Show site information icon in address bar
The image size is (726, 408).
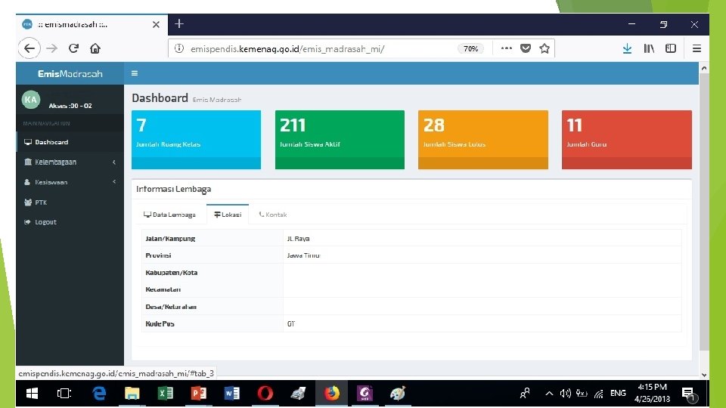pos(179,48)
